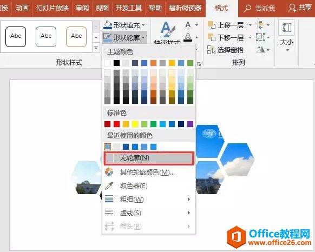Expand the 下移一层 dropdown arrow

(x=250, y=37)
